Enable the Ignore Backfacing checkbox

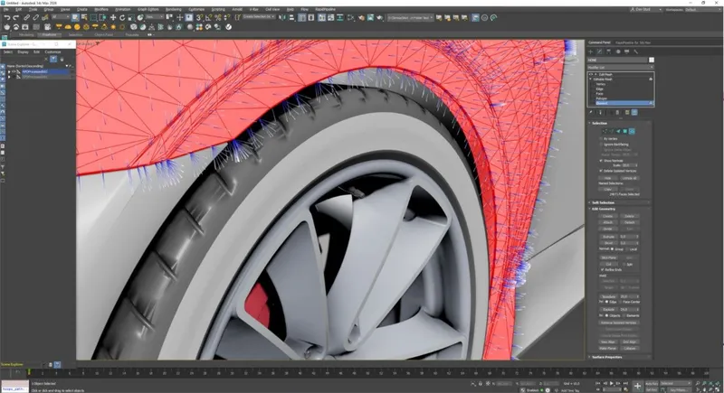click(x=603, y=144)
